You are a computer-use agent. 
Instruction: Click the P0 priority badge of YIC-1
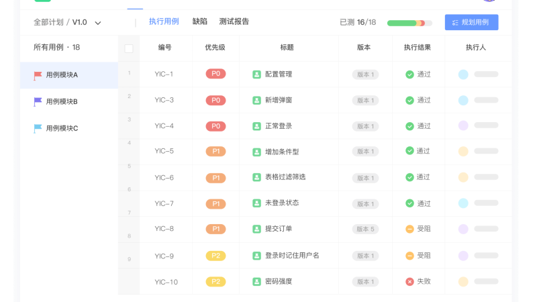[x=215, y=74]
